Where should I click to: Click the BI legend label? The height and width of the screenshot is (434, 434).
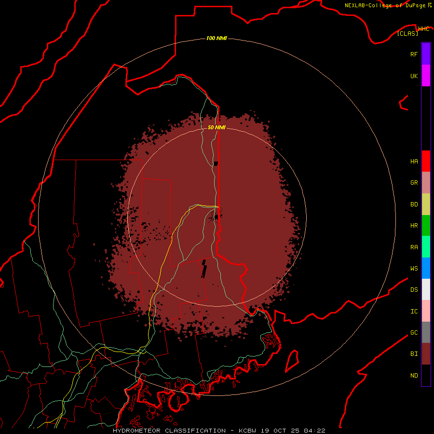tap(414, 354)
